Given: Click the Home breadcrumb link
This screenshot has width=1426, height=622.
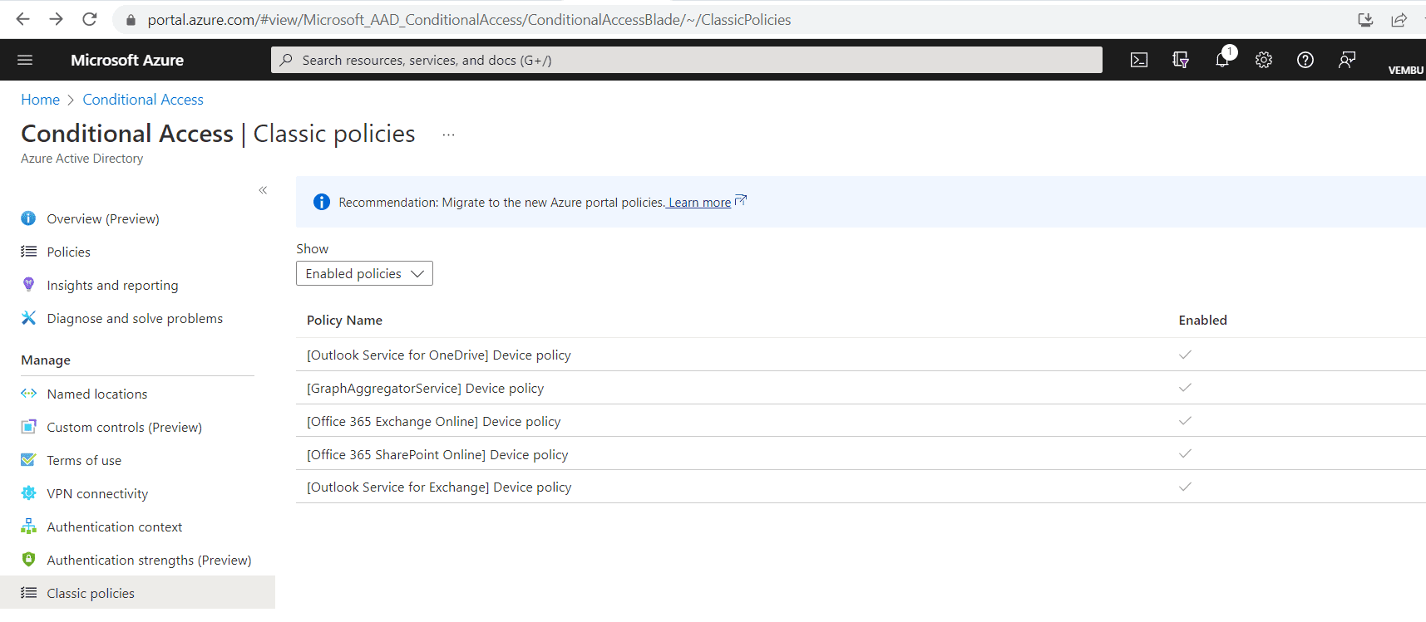Looking at the screenshot, I should pos(40,100).
